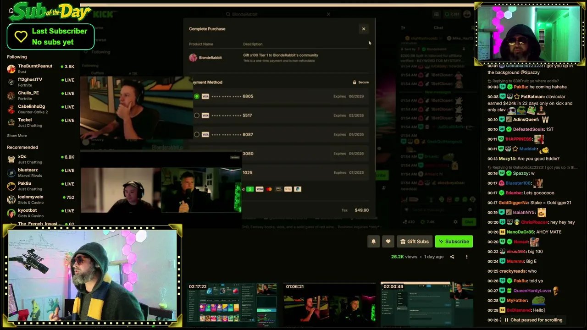Go to Chulls_PE's channel

[40, 96]
